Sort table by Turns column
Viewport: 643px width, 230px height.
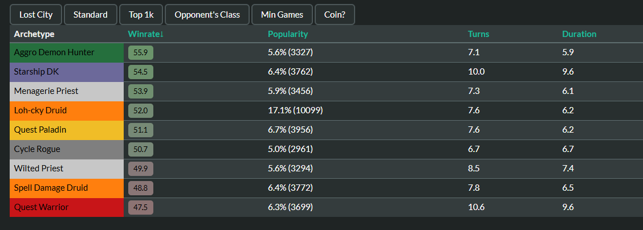tap(479, 34)
